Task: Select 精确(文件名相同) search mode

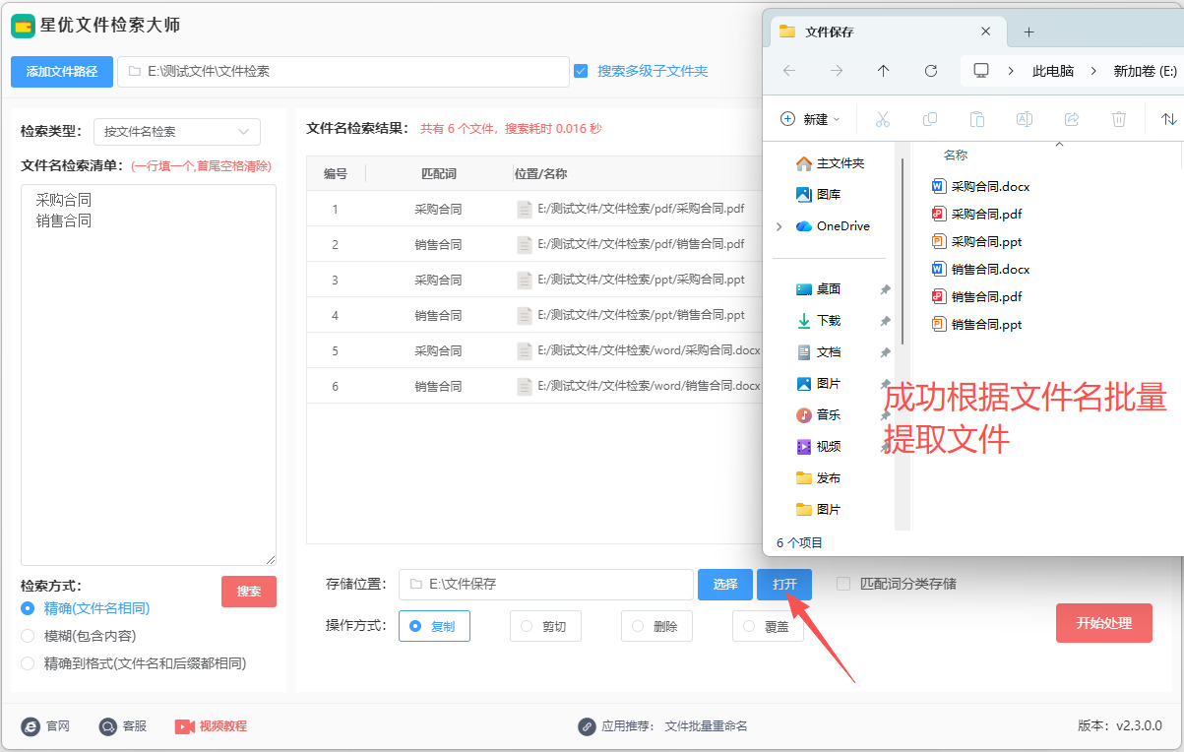Action: click(28, 608)
